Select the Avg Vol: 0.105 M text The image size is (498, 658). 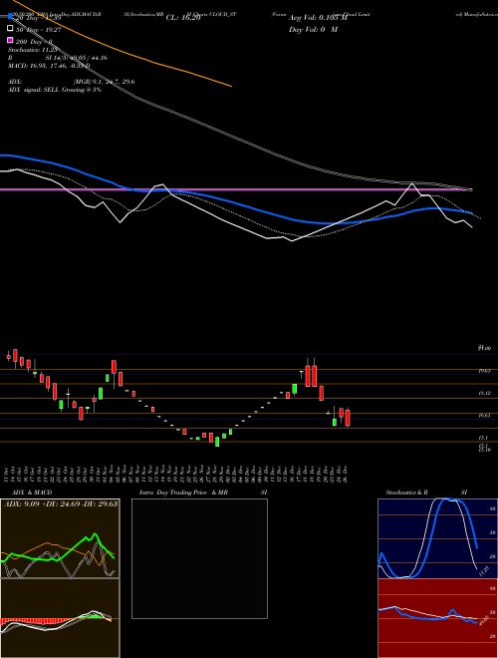[x=318, y=18]
